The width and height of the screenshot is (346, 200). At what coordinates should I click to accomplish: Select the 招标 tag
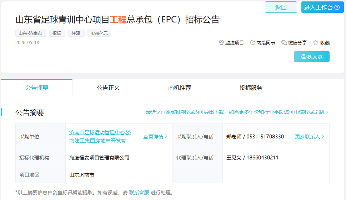point(57,33)
